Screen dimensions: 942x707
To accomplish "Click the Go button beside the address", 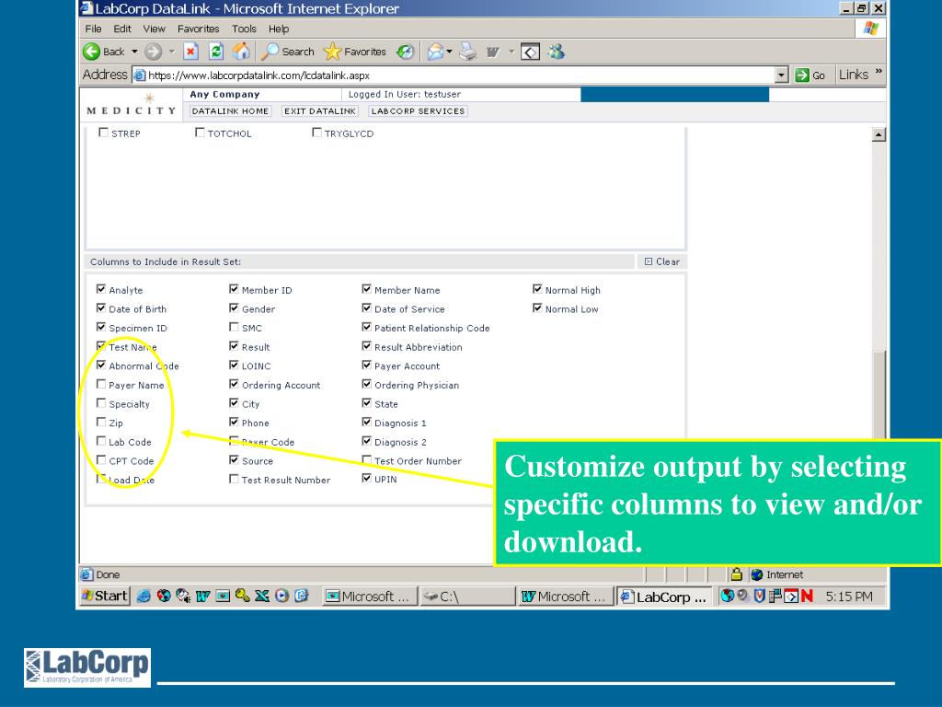I will (810, 75).
